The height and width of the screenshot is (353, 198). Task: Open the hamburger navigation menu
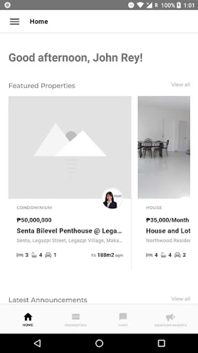point(14,22)
